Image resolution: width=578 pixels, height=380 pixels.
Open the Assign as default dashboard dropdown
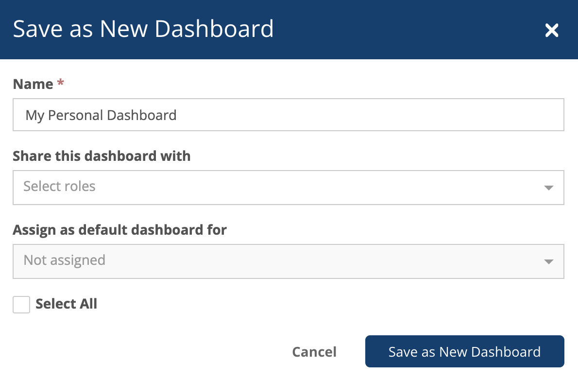pyautogui.click(x=288, y=261)
